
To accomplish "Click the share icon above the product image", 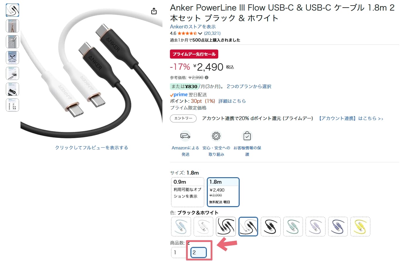I will tap(154, 11).
